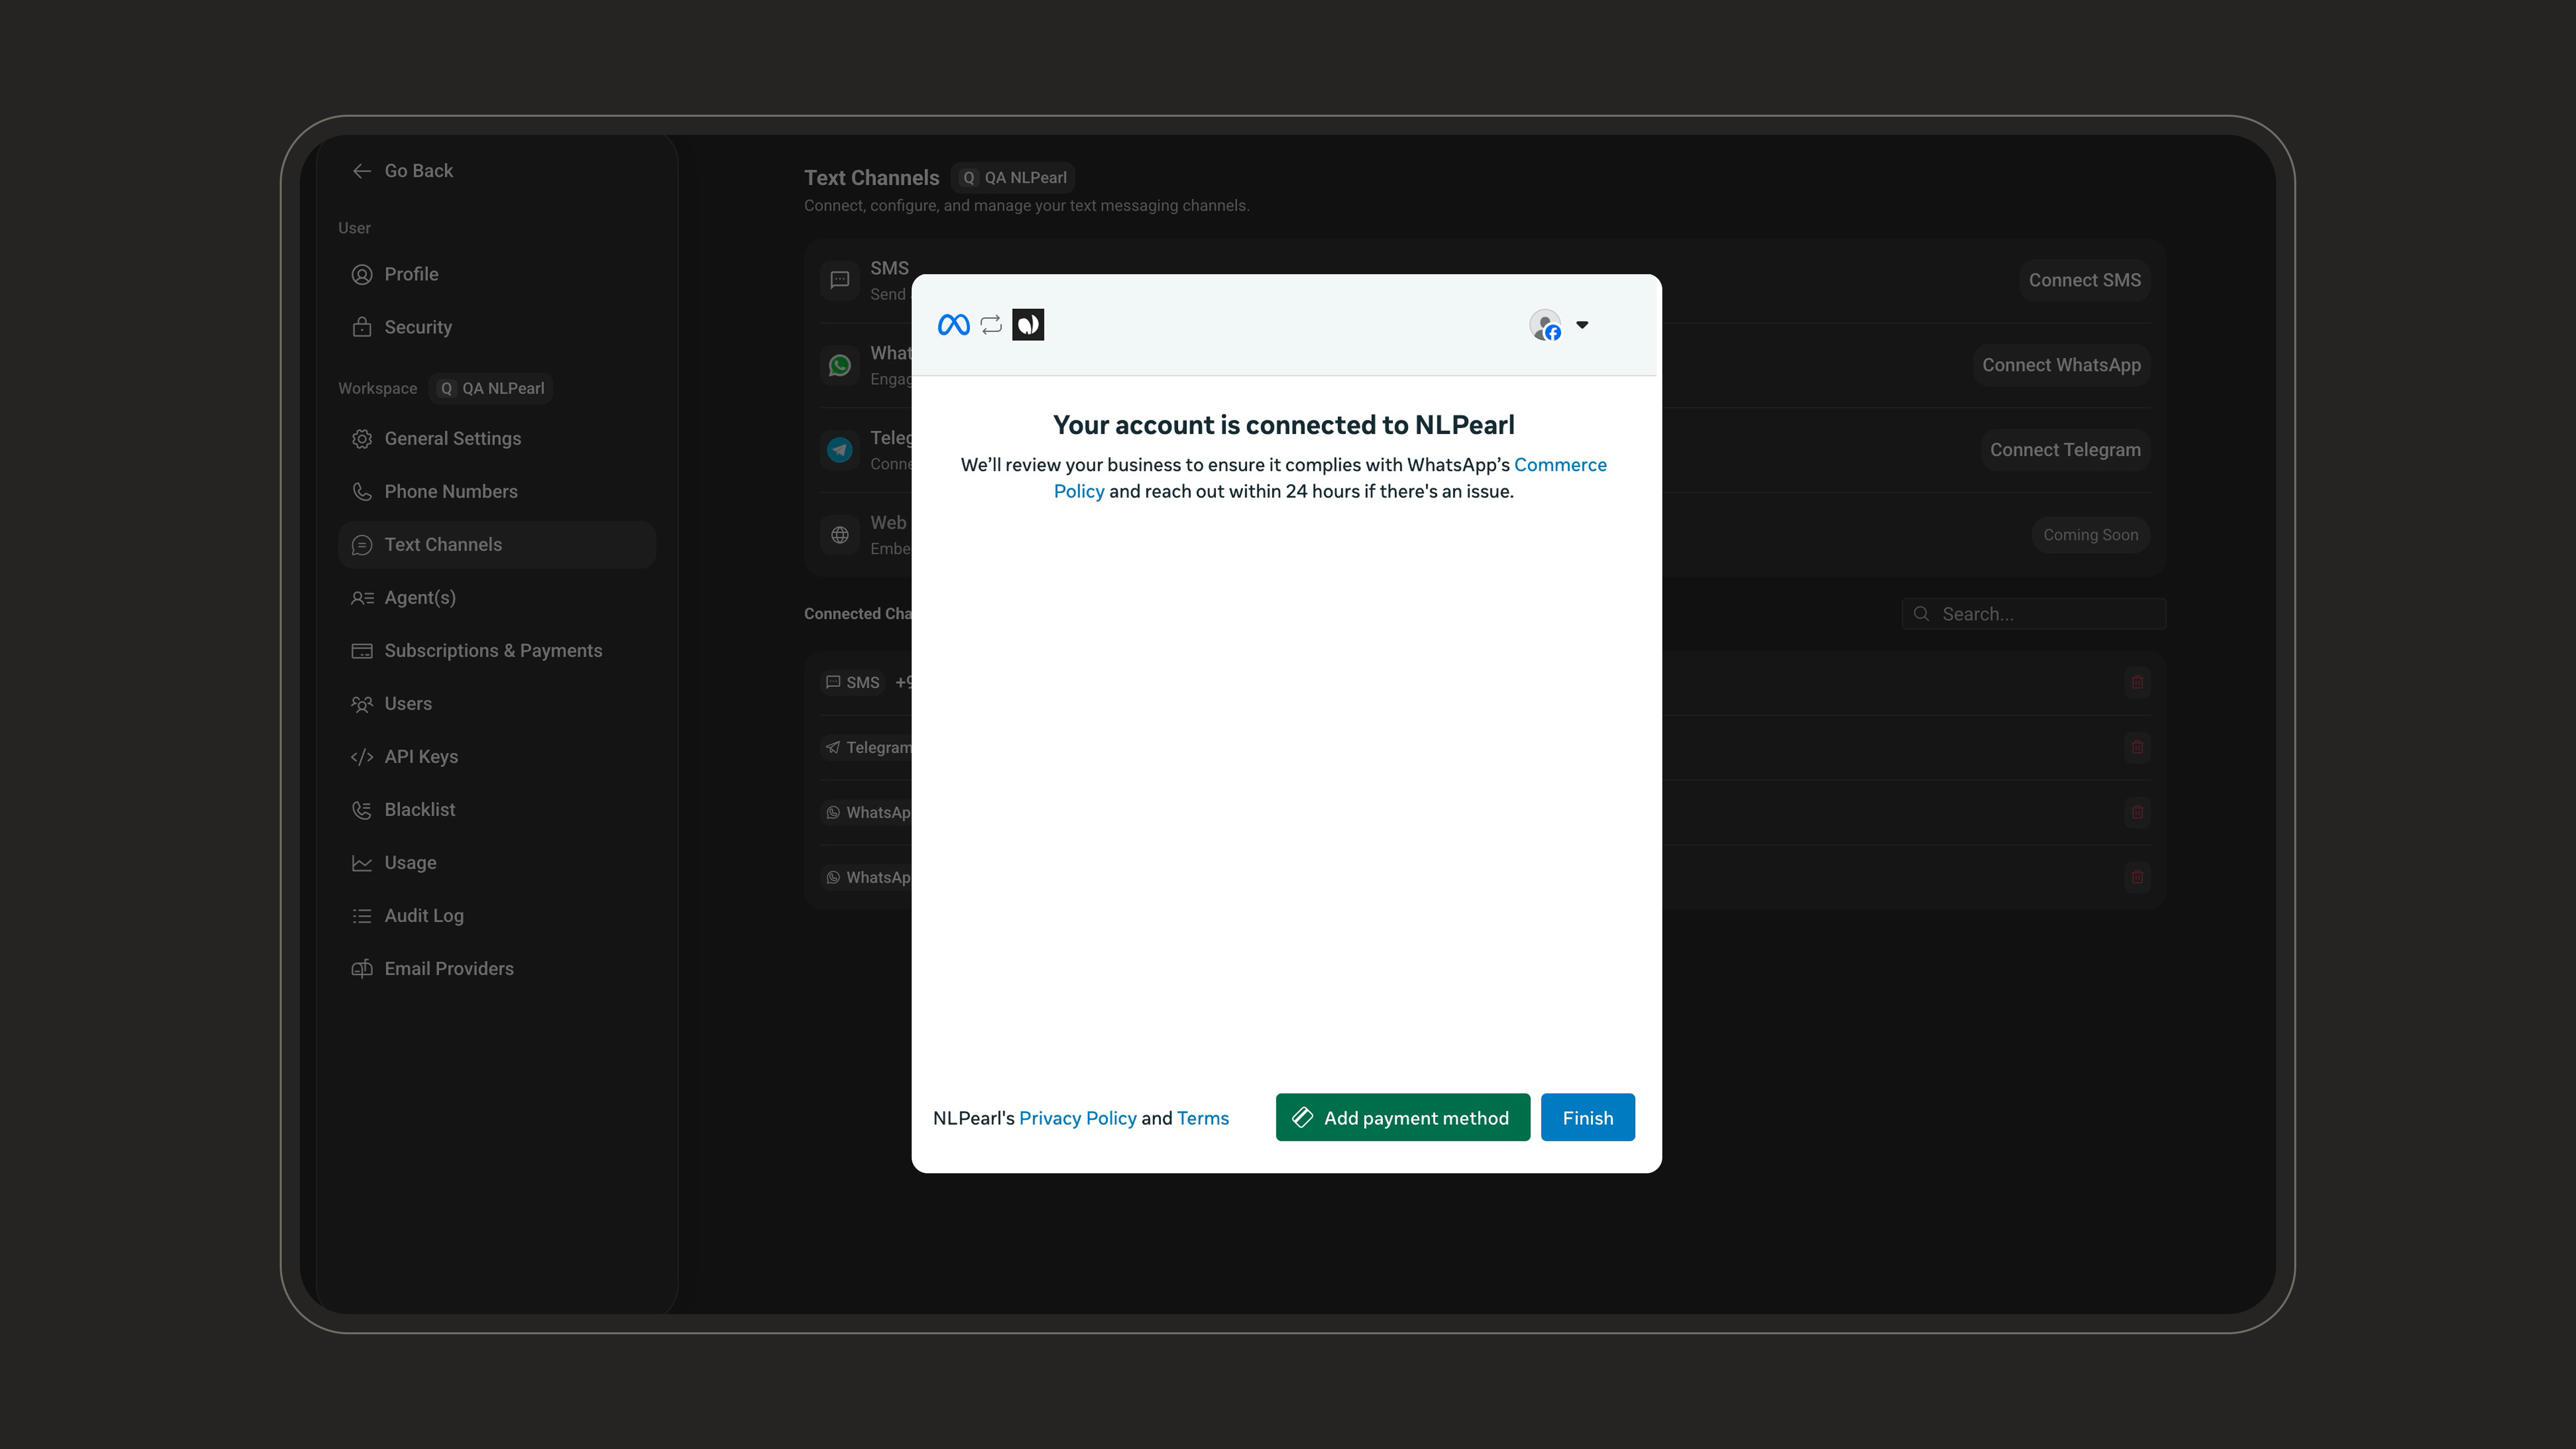Click the Coming Soon badge for Web
Screen dimensions: 2576x1449
[x=2090, y=535]
